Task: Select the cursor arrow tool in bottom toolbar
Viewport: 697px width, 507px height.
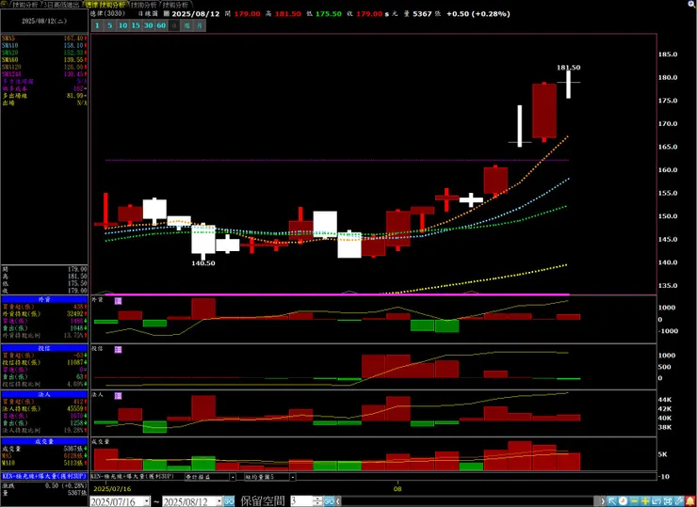Action: (612, 501)
